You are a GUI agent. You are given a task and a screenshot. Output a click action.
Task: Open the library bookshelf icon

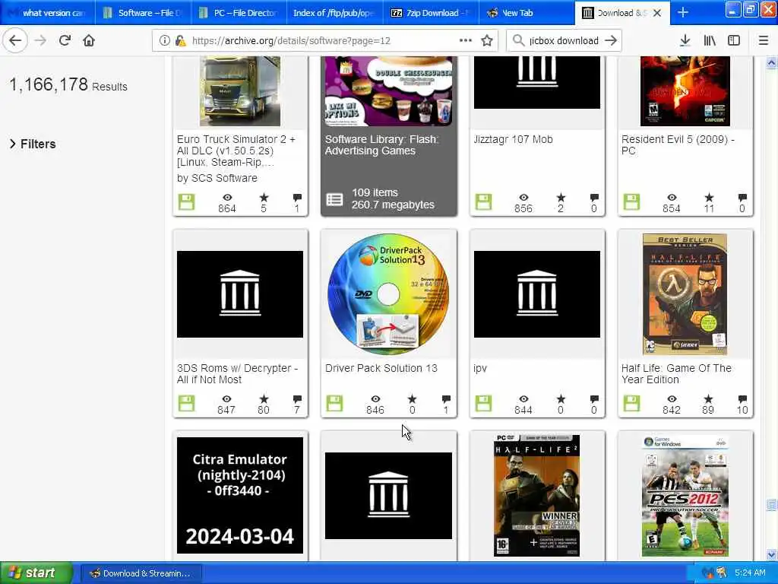[x=710, y=41]
